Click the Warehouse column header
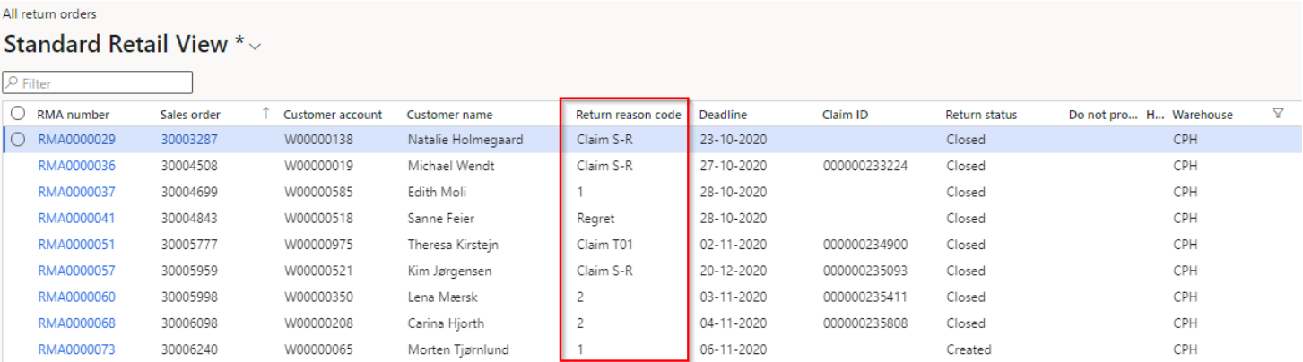Image resolution: width=1303 pixels, height=362 pixels. point(1203,115)
